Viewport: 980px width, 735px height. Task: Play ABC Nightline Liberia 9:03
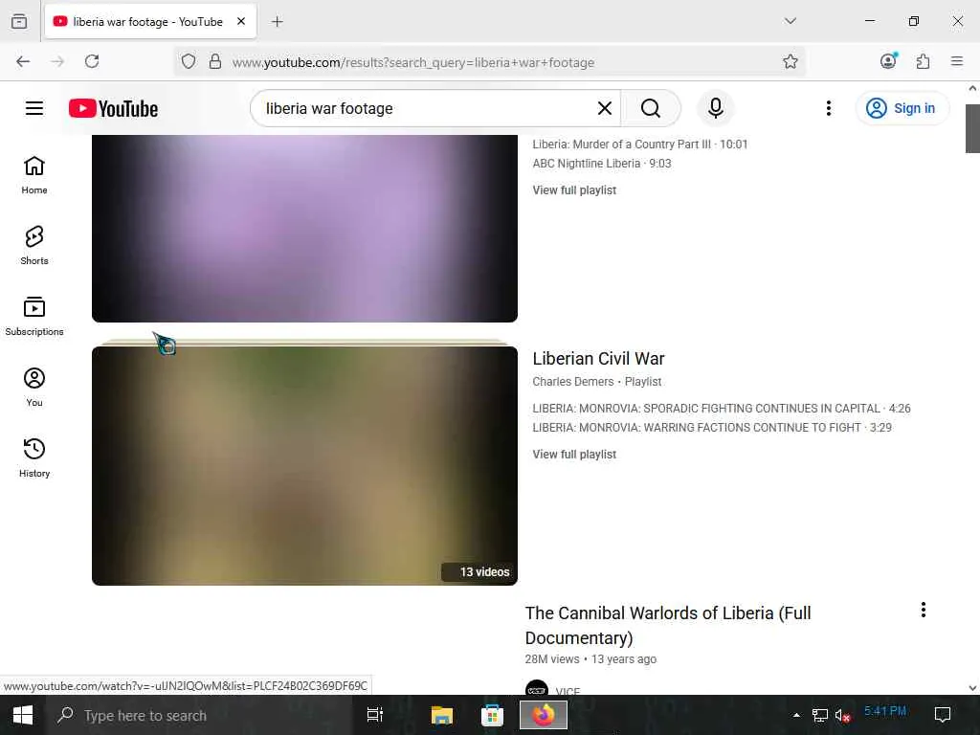point(602,164)
